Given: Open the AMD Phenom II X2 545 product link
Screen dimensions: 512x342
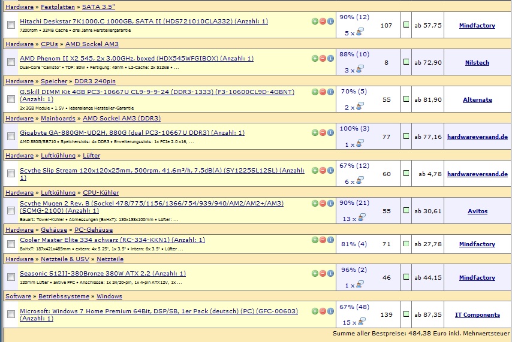Looking at the screenshot, I should pos(137,59).
